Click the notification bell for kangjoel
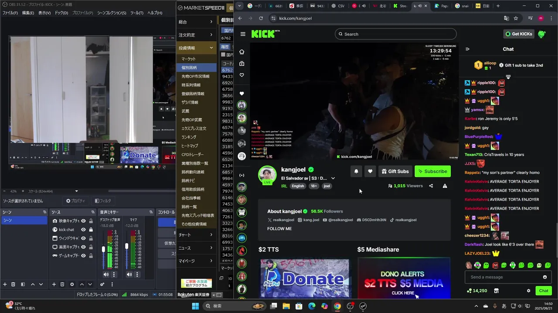The width and height of the screenshot is (558, 313). tap(356, 171)
